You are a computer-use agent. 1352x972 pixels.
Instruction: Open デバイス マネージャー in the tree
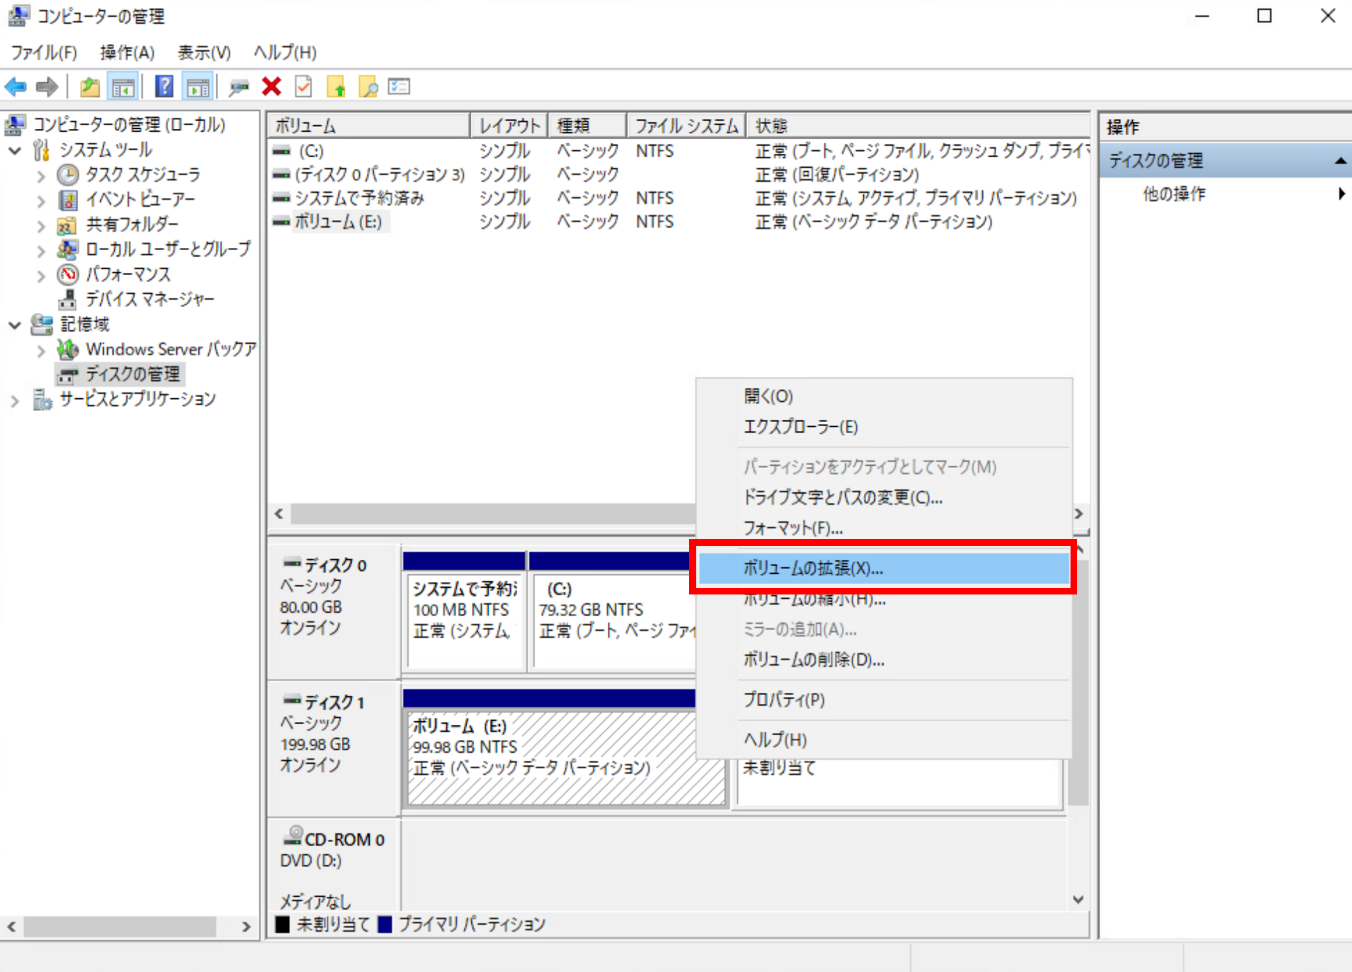149,299
